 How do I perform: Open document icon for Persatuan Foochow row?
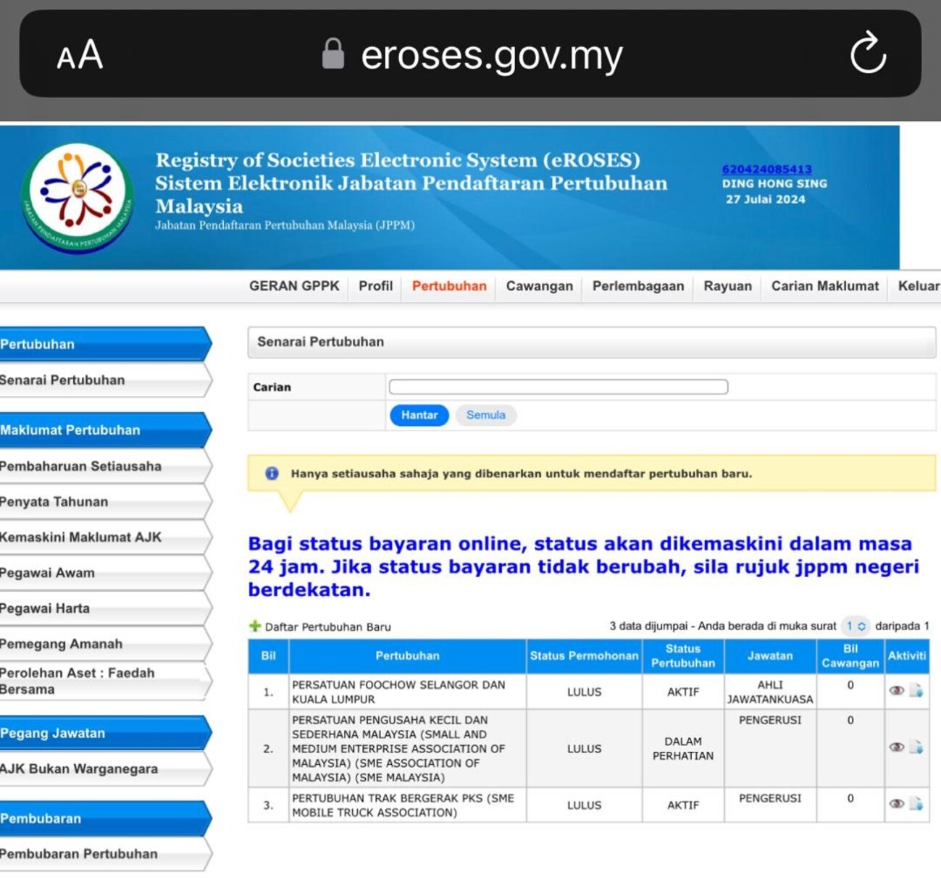[916, 690]
